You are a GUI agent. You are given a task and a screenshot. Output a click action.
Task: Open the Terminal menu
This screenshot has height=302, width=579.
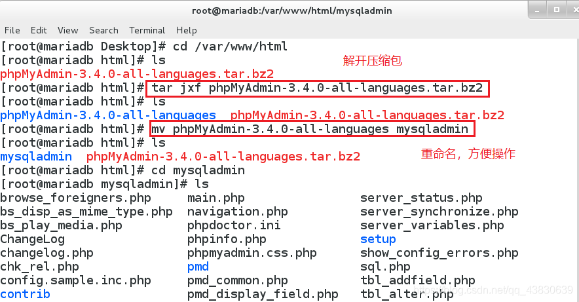pyautogui.click(x=147, y=30)
